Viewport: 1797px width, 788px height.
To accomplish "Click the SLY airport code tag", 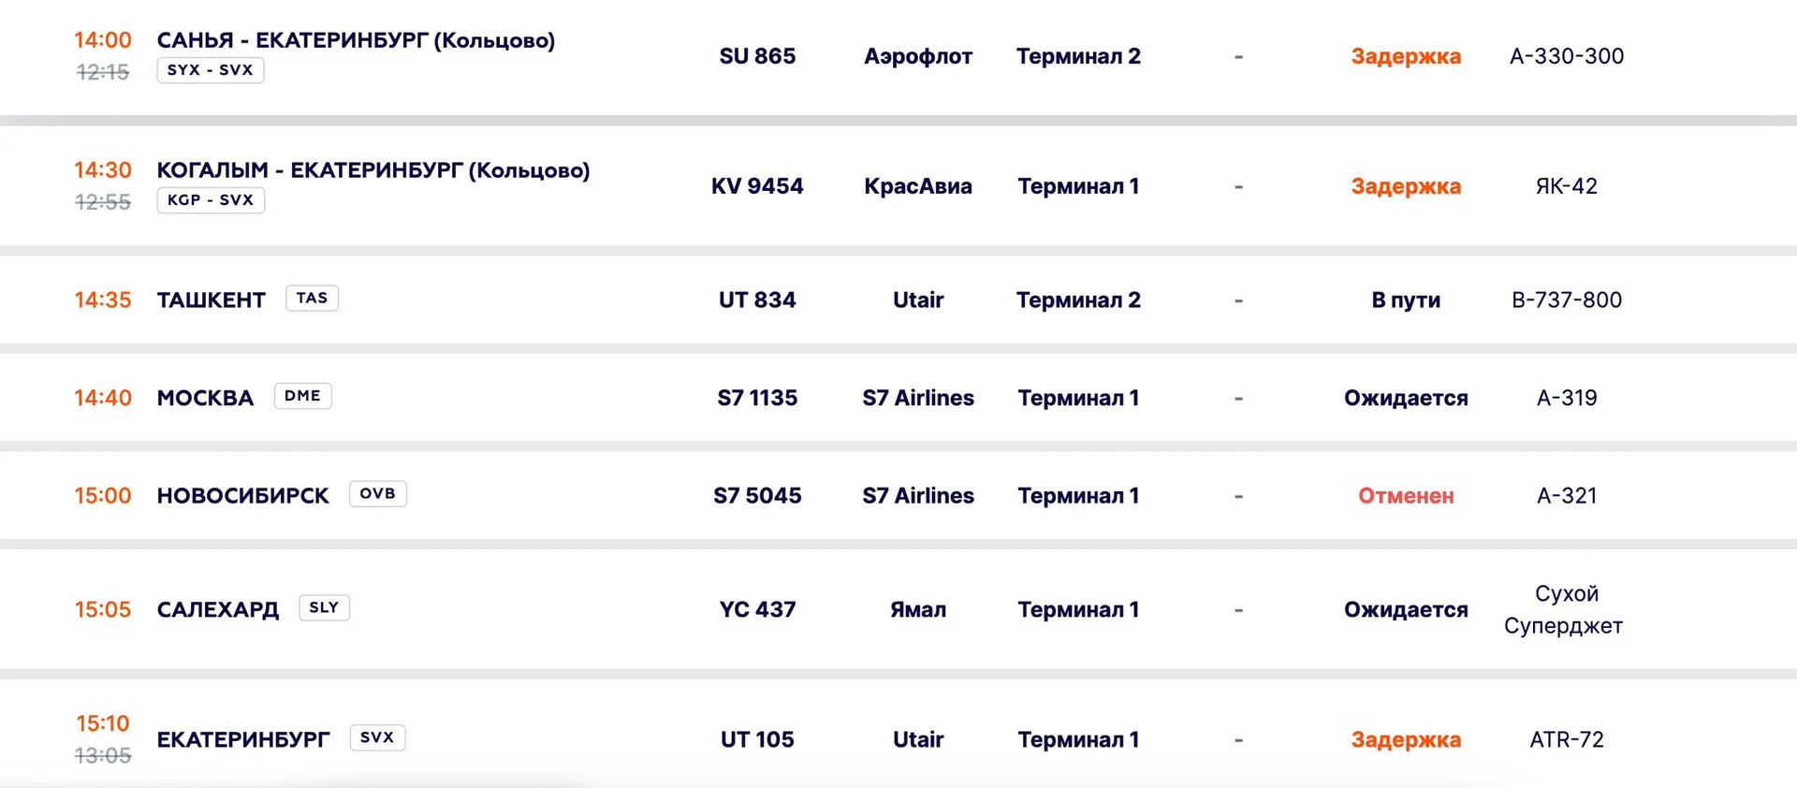I will pos(324,607).
